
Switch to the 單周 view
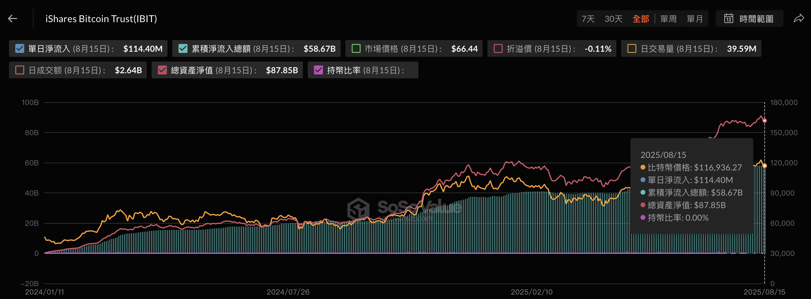tap(668, 18)
